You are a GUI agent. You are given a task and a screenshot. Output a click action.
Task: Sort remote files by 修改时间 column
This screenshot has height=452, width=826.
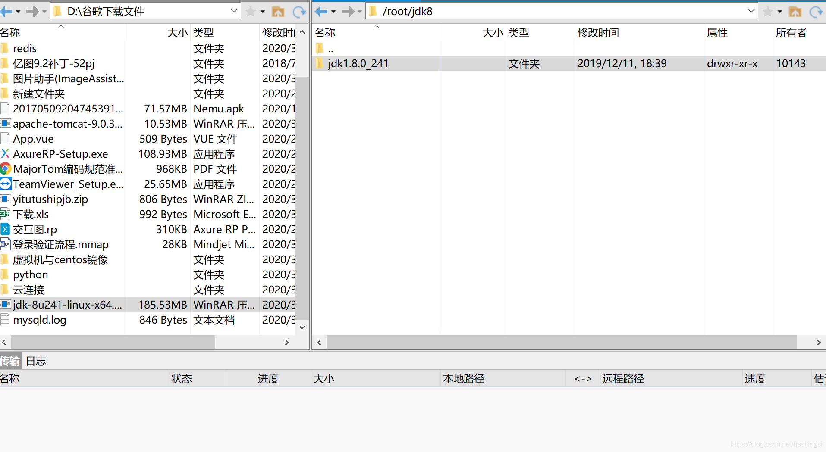click(639, 33)
